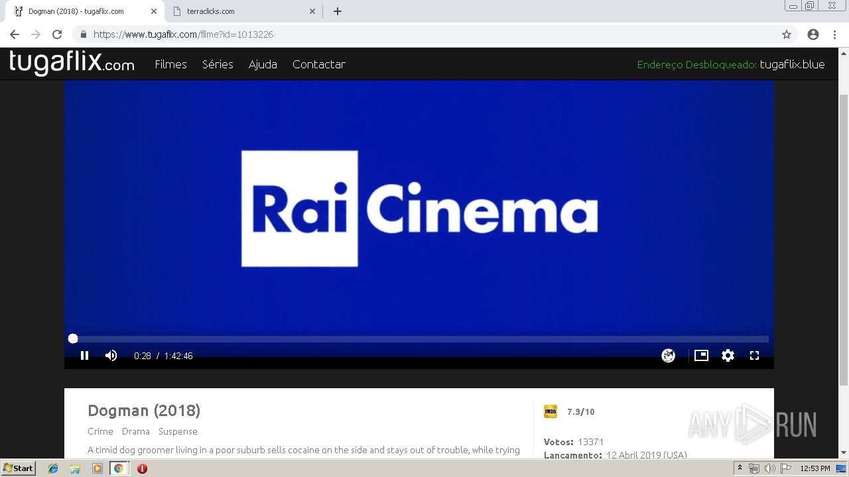Show hidden system tray icons

740,468
